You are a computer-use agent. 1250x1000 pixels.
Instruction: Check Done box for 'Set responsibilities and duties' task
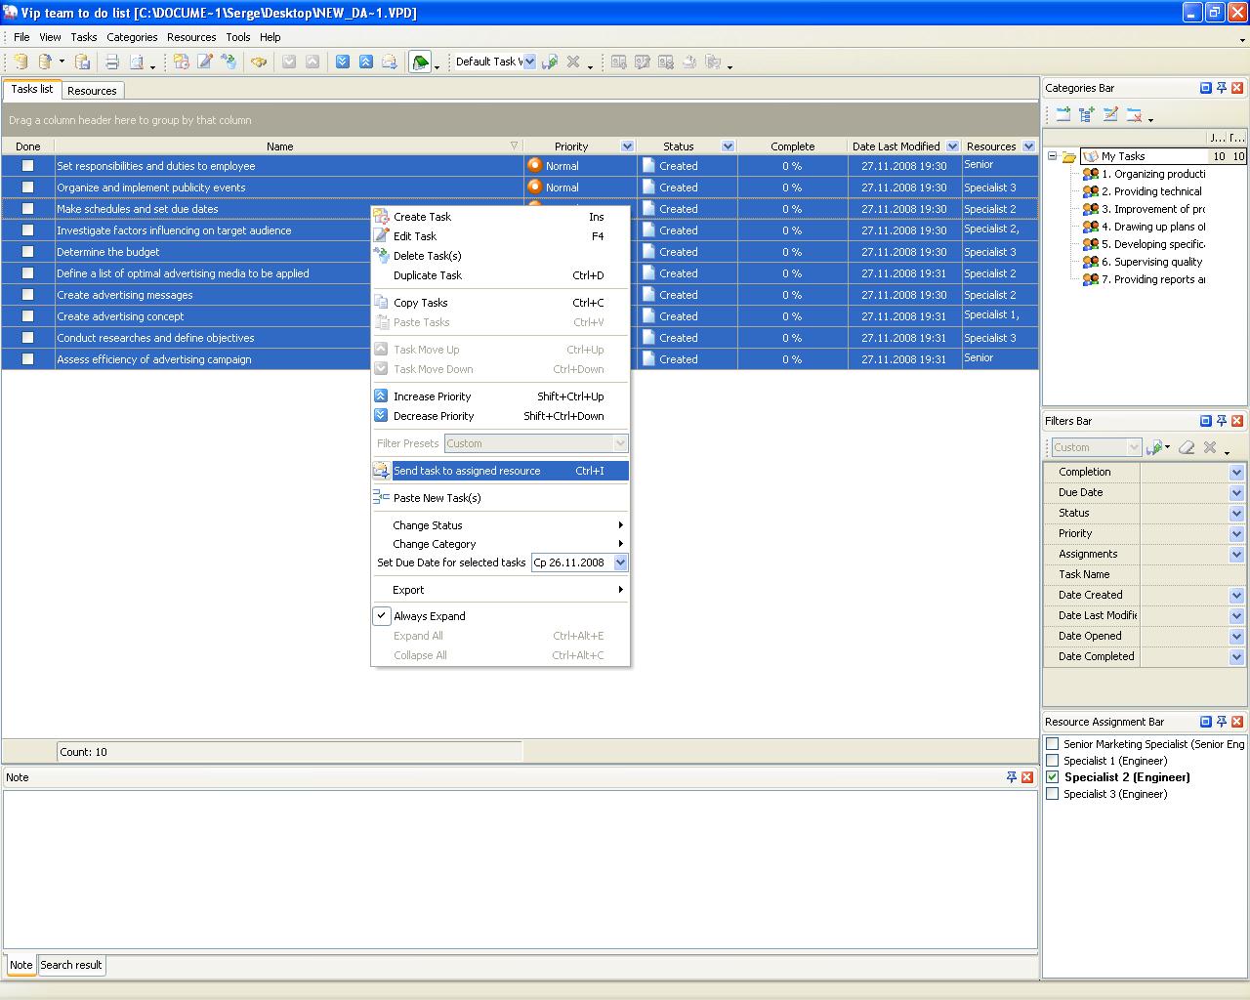(x=28, y=166)
